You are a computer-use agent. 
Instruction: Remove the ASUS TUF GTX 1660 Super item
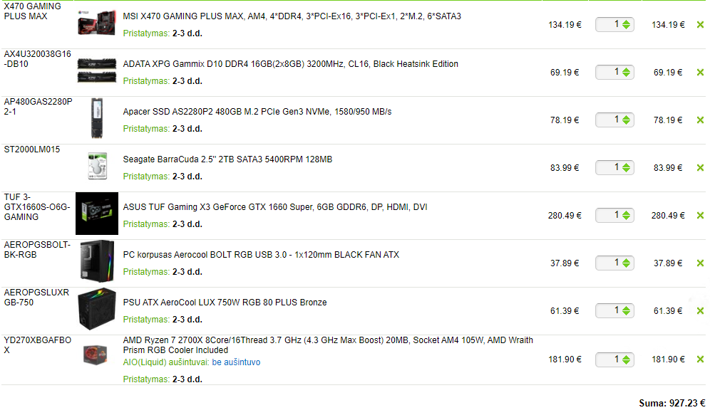[x=700, y=216]
